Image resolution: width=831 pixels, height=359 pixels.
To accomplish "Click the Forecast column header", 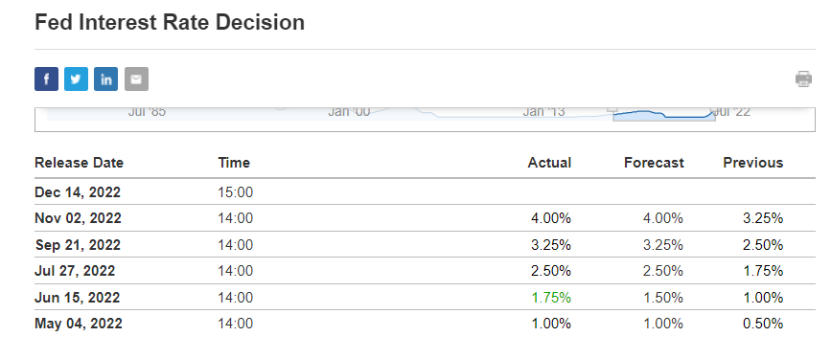I will point(654,163).
